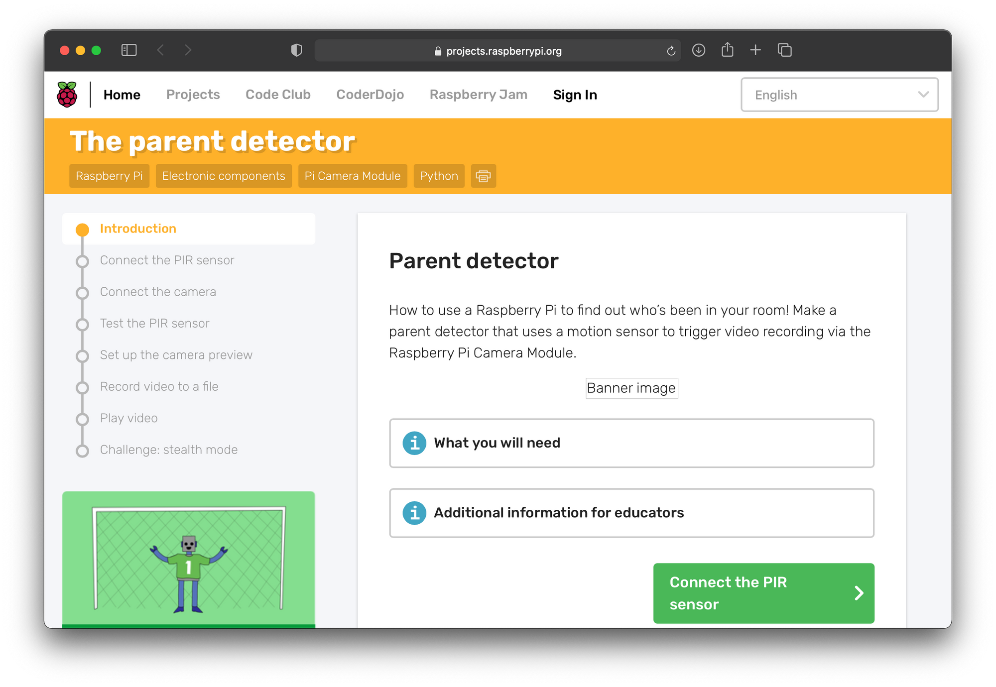
Task: Click the arrow on Connect the PIR sensor button
Action: [x=859, y=593]
